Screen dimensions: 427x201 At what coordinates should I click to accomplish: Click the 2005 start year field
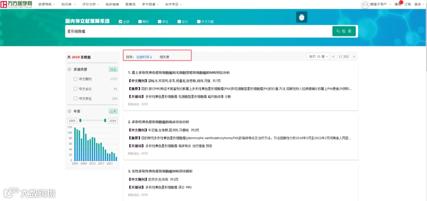(x=72, y=120)
